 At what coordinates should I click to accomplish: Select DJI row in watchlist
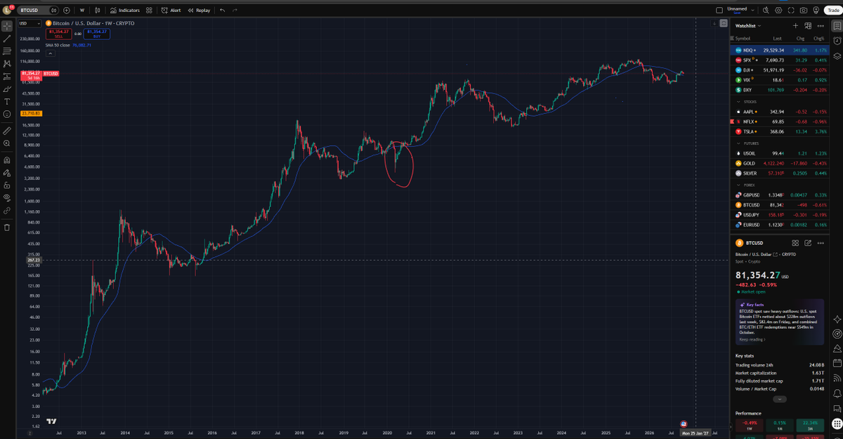[x=780, y=70]
